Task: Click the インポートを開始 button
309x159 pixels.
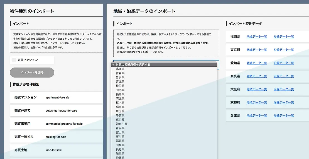Action: (x=32, y=73)
